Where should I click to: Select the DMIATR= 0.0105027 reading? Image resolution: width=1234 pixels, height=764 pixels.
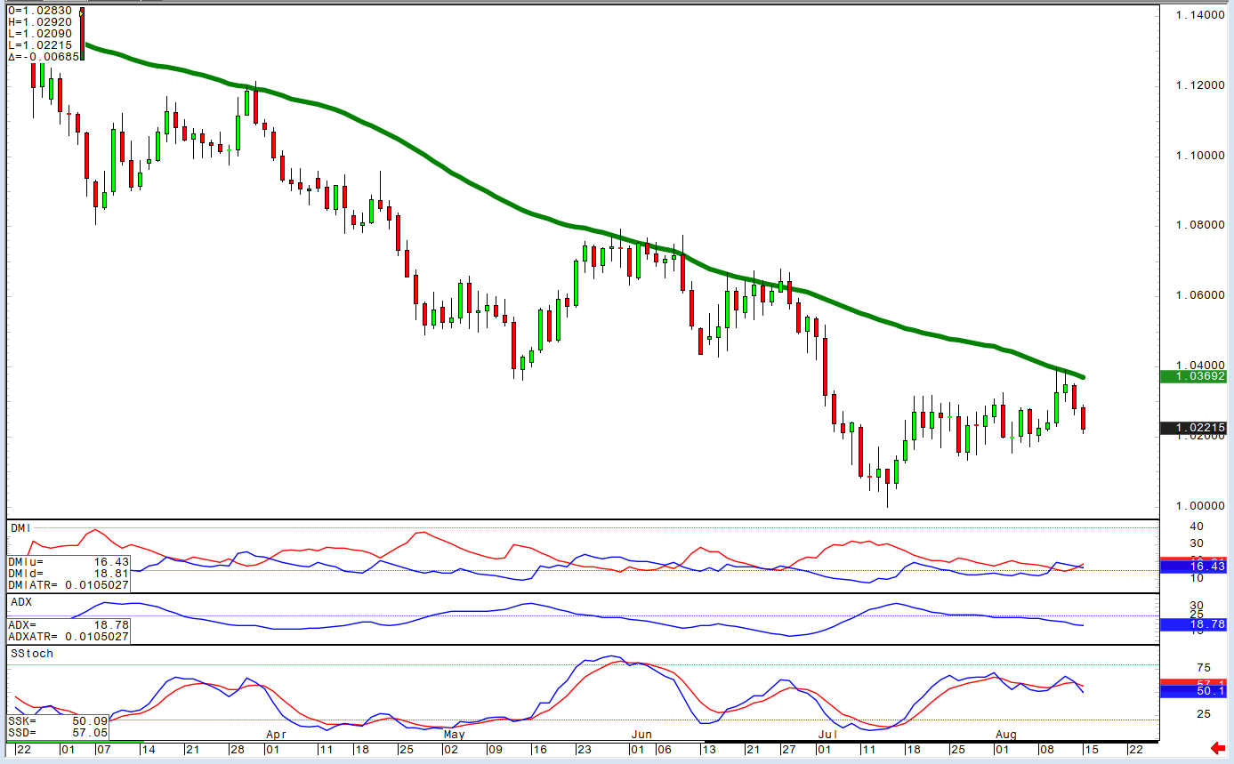69,585
